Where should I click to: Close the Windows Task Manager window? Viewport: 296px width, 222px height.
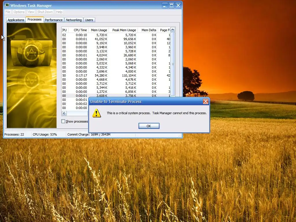click(178, 5)
